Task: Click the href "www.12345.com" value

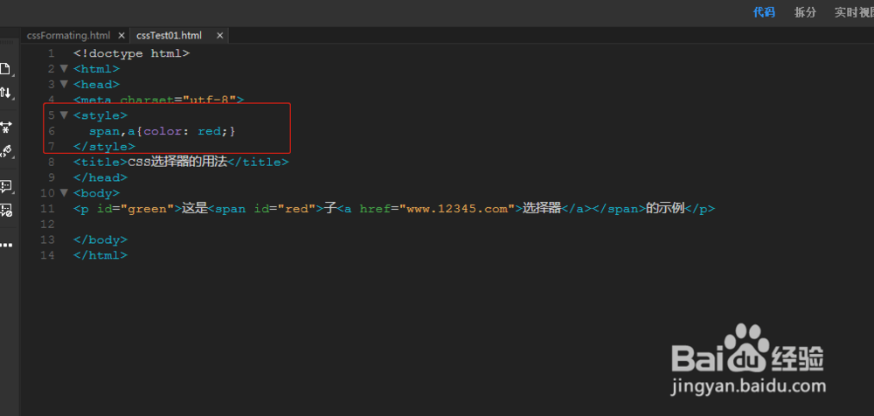Action: click(457, 209)
